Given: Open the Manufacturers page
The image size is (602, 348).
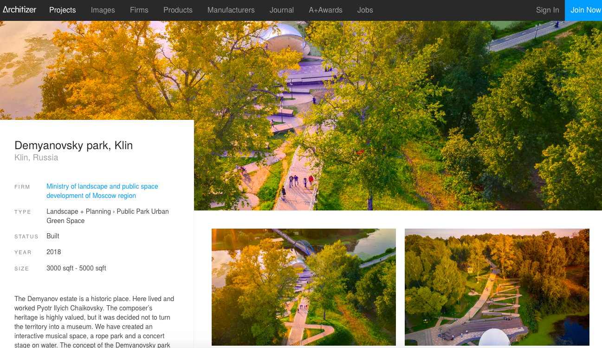Looking at the screenshot, I should 231,10.
